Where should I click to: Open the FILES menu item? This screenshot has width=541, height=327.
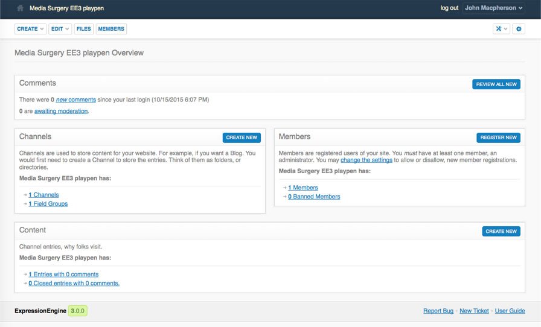[x=83, y=28]
